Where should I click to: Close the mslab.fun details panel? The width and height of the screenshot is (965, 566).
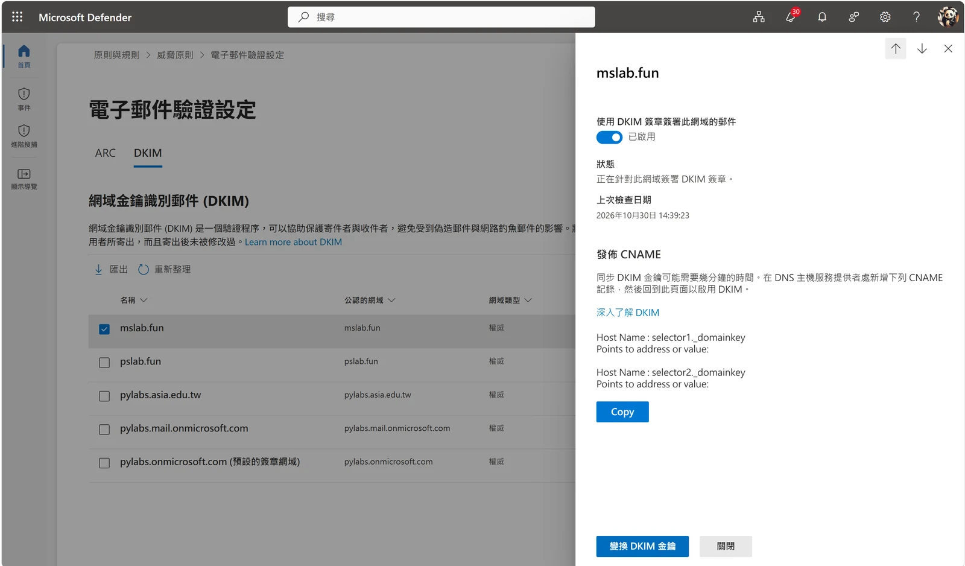pos(948,49)
